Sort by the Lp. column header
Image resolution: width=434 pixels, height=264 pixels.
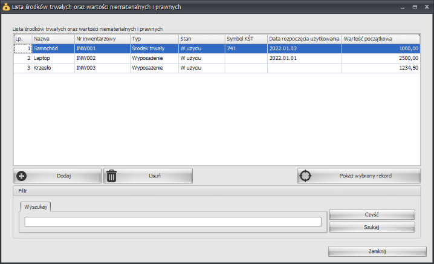(23, 39)
